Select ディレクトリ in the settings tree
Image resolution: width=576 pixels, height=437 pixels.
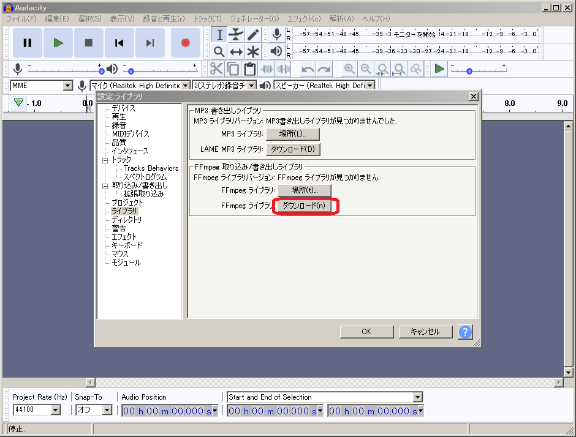point(127,220)
